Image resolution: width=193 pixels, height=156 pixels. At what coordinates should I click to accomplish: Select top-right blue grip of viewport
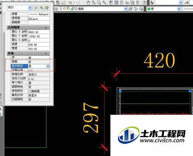coord(190,91)
